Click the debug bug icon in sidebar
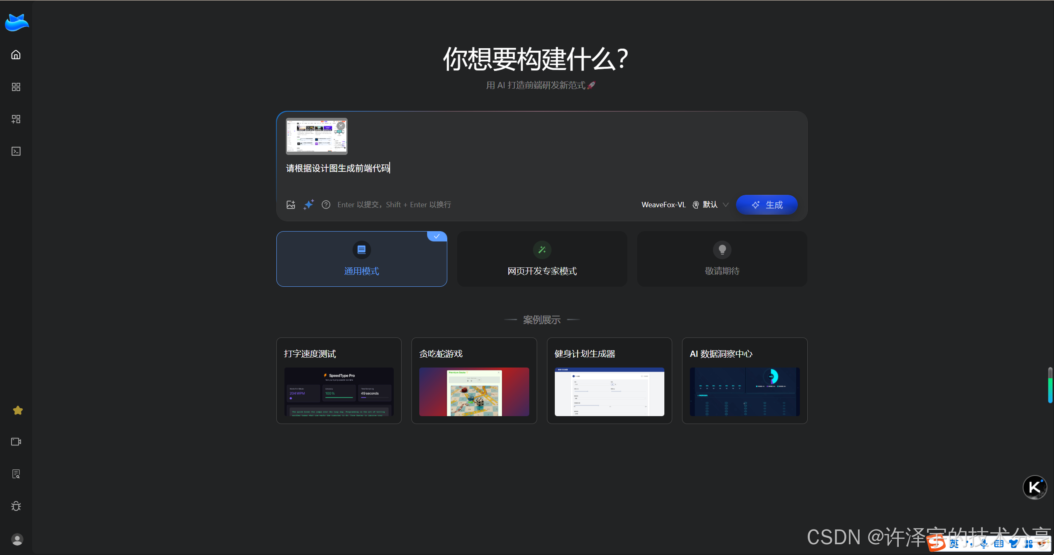 (x=16, y=506)
